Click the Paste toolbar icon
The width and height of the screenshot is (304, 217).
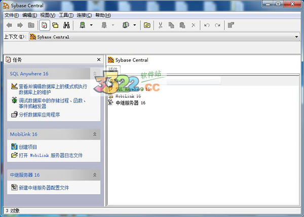[182, 25]
